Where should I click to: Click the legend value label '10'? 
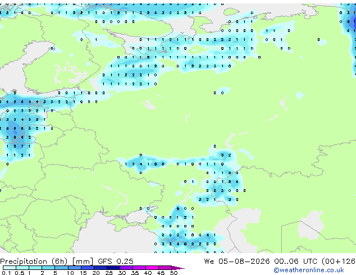(70, 273)
